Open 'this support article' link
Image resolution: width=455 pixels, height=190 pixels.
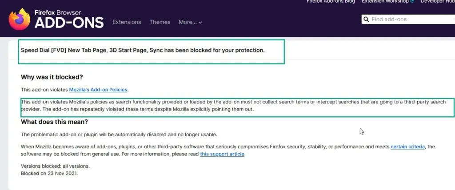pos(222,154)
